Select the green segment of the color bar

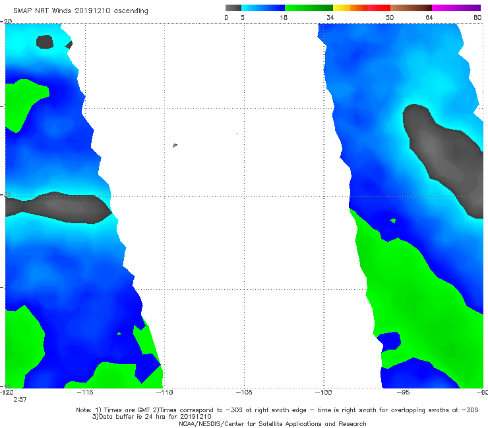click(x=309, y=8)
